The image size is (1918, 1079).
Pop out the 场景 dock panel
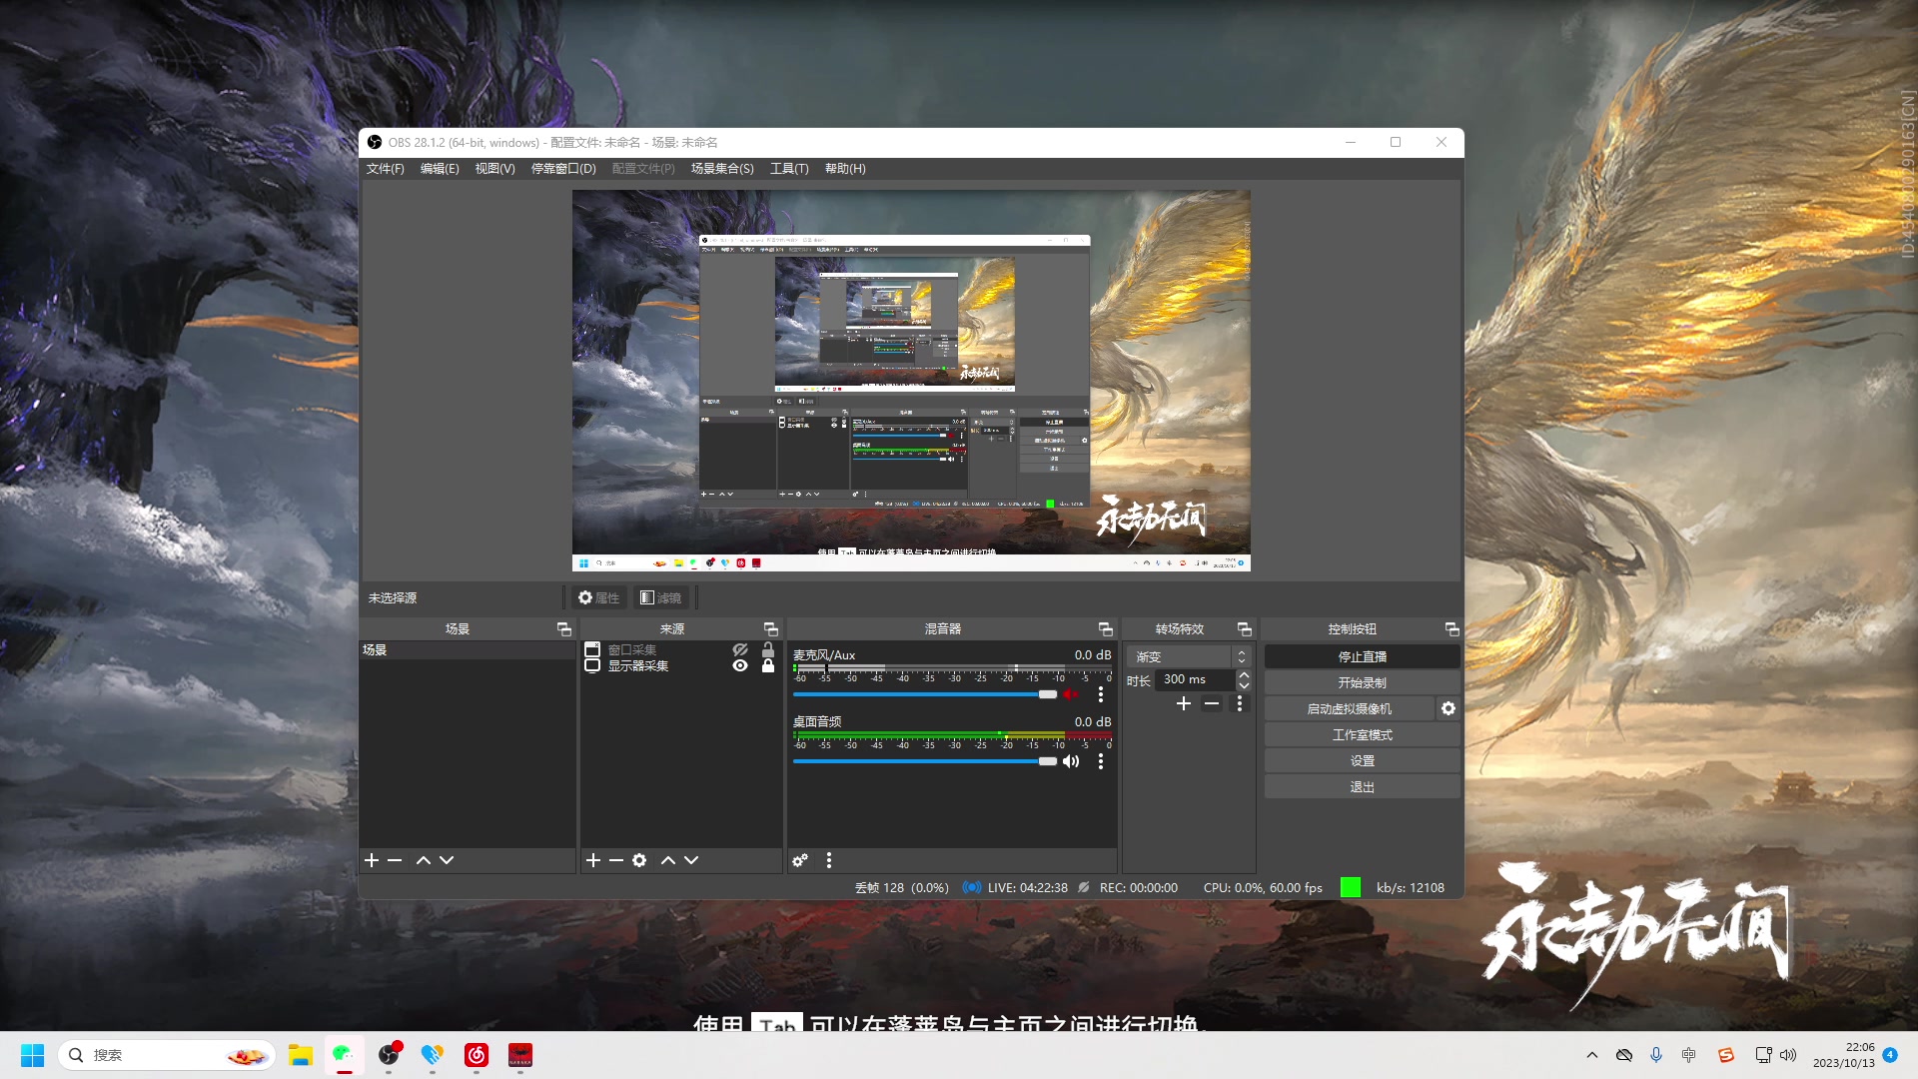(x=564, y=628)
